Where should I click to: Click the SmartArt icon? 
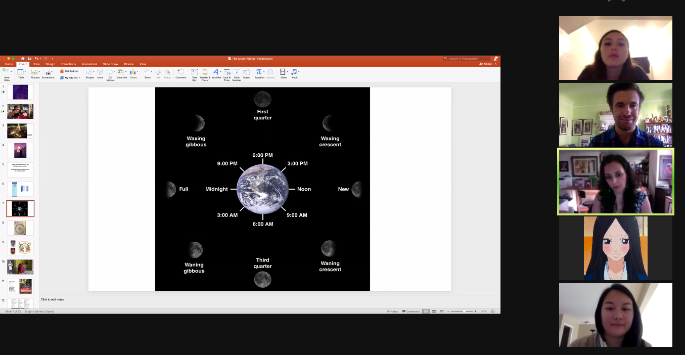122,72
